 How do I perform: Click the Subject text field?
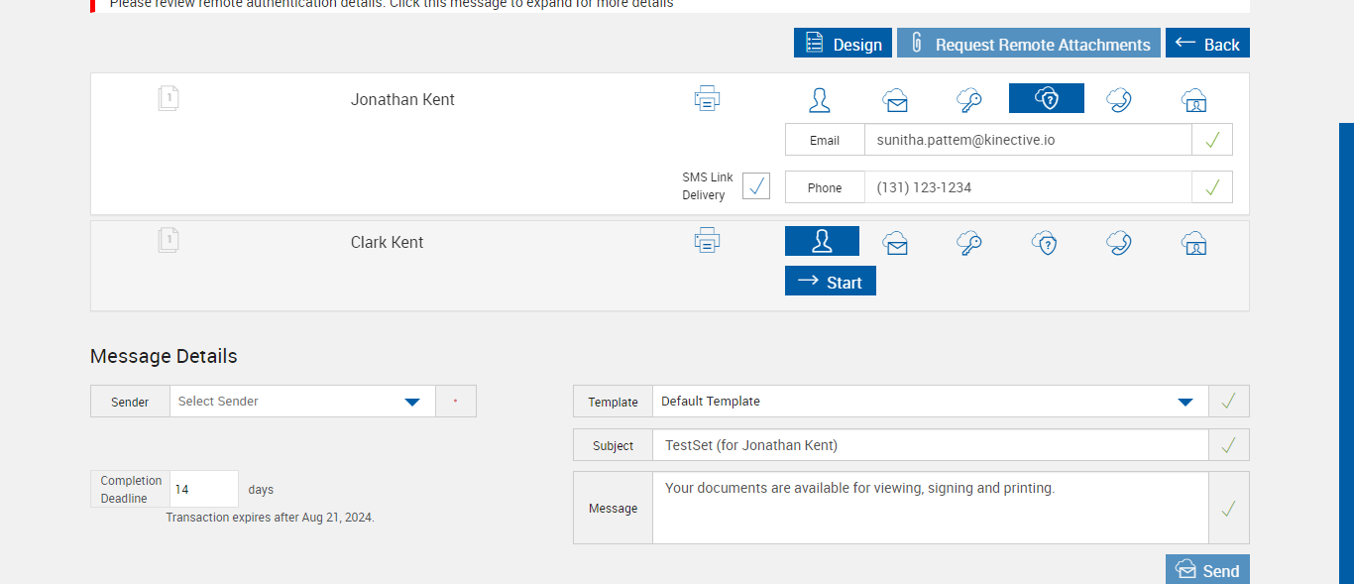[x=930, y=445]
